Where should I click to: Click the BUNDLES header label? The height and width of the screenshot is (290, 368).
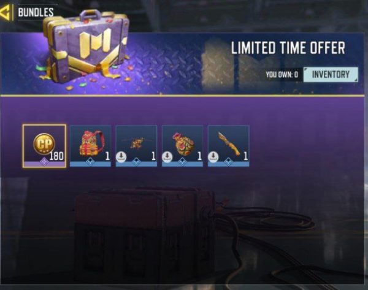36,12
